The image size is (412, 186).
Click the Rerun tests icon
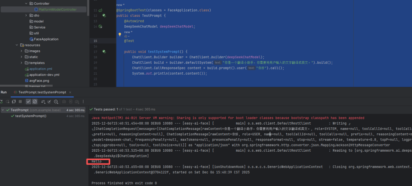(2, 102)
